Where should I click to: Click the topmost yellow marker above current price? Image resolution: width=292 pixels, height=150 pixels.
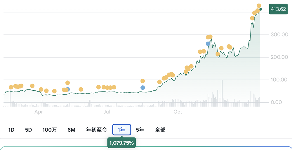click(259, 6)
